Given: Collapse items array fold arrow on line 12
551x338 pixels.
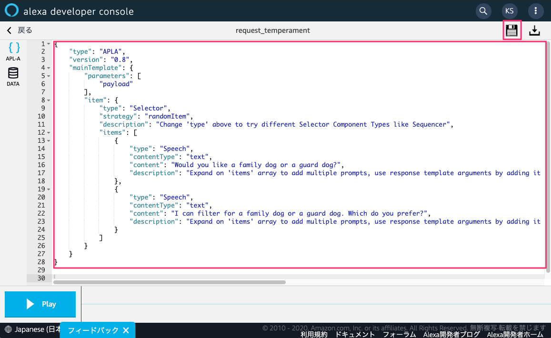Looking at the screenshot, I should tap(49, 132).
